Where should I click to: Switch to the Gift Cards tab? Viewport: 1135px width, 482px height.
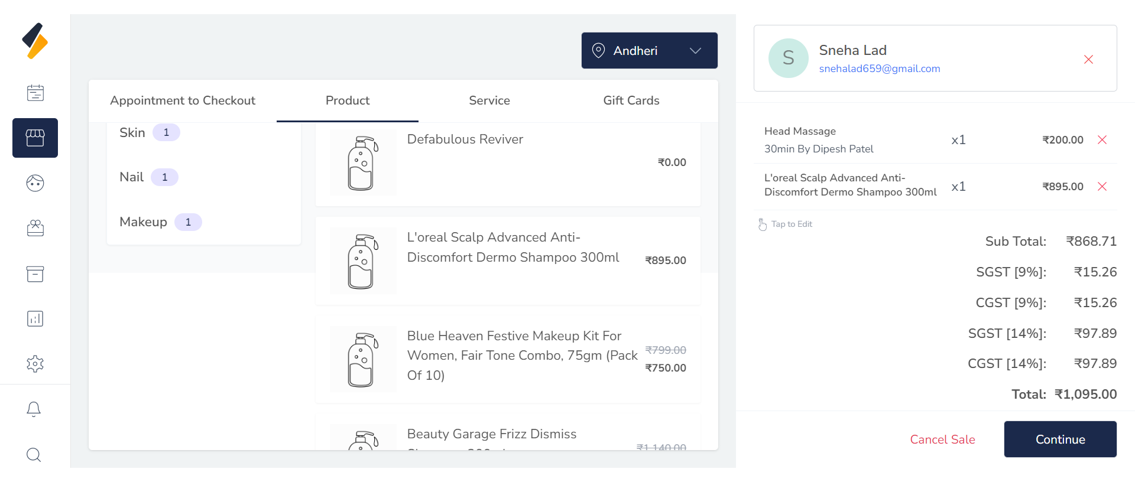(x=631, y=100)
